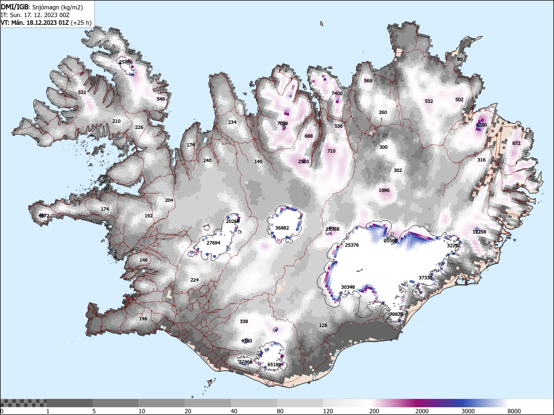This screenshot has height=415, width=554.
Task: Click the map value 126
Action: (x=323, y=325)
